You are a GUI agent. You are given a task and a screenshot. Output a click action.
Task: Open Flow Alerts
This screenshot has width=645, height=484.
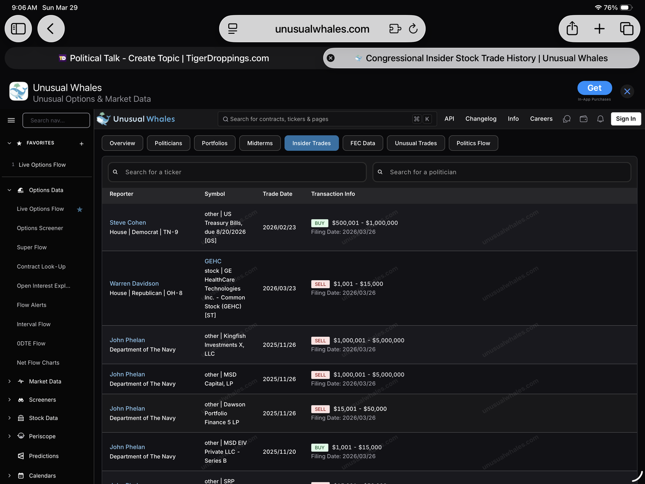32,305
